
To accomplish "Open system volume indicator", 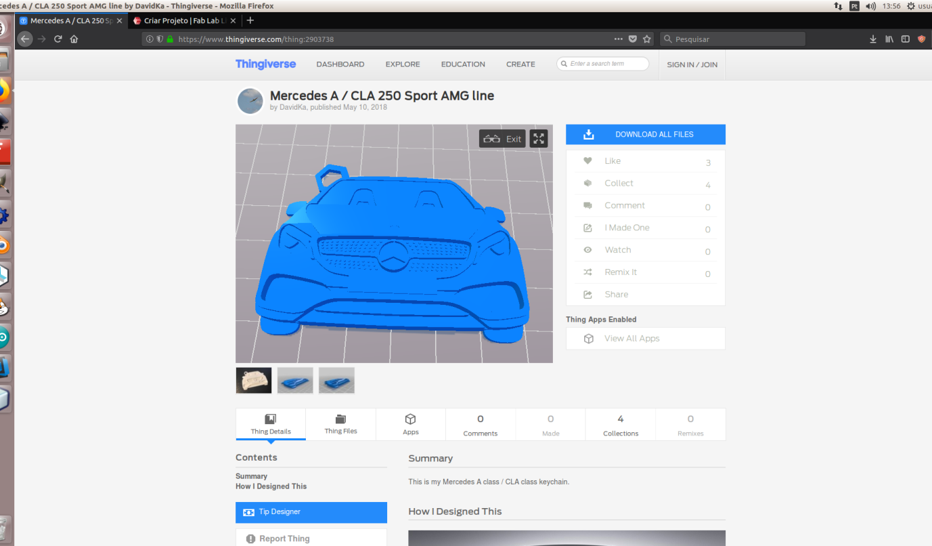I will click(x=870, y=6).
